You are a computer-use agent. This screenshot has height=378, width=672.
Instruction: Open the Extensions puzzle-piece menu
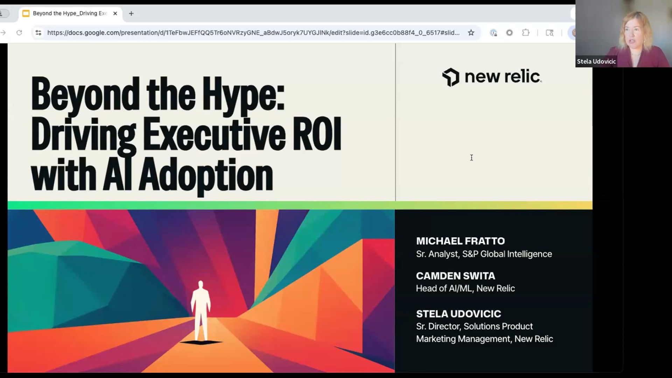tap(526, 33)
